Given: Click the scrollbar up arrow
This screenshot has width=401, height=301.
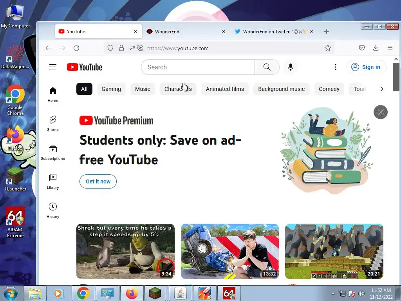Looking at the screenshot, I should click(x=396, y=59).
